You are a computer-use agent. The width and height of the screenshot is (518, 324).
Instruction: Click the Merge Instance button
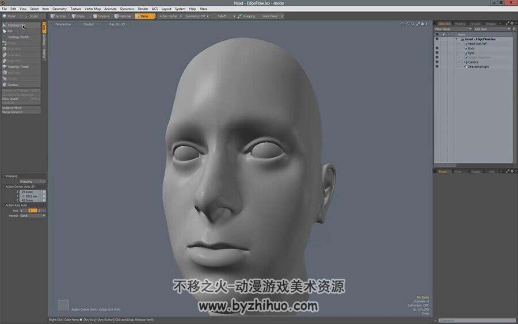[21, 112]
